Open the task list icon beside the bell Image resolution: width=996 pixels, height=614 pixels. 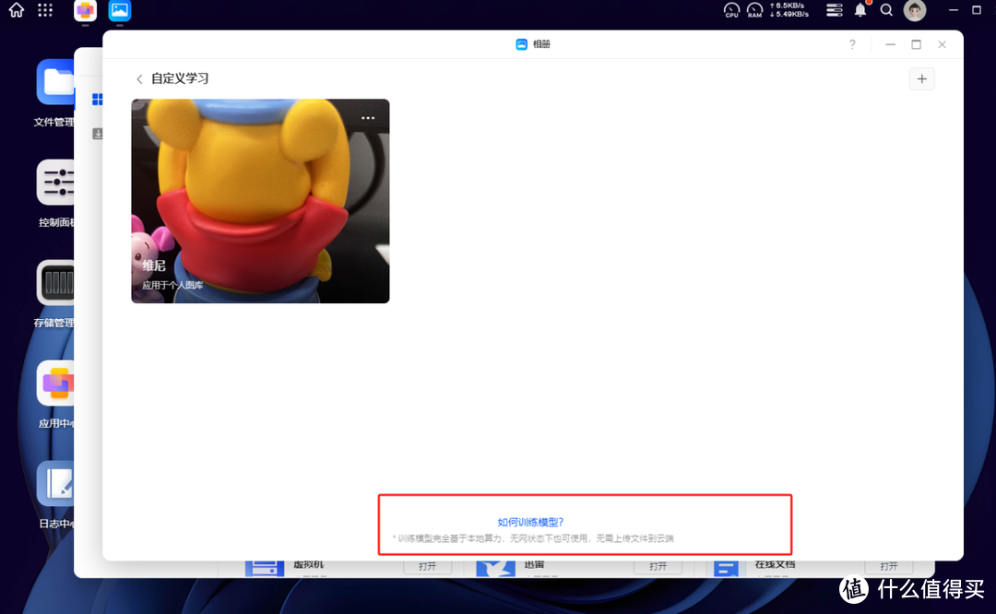pyautogui.click(x=835, y=10)
